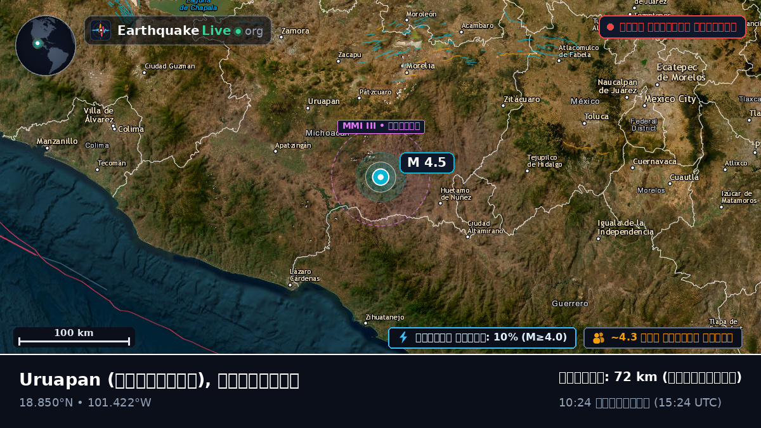The image size is (761, 428).
Task: Click the Zitácuaro city label
Action: [x=522, y=100]
